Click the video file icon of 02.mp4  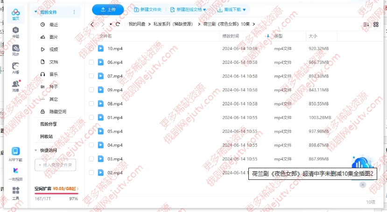(x=101, y=172)
